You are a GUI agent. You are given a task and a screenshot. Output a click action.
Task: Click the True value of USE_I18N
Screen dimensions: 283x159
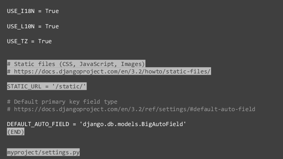coord(52,11)
